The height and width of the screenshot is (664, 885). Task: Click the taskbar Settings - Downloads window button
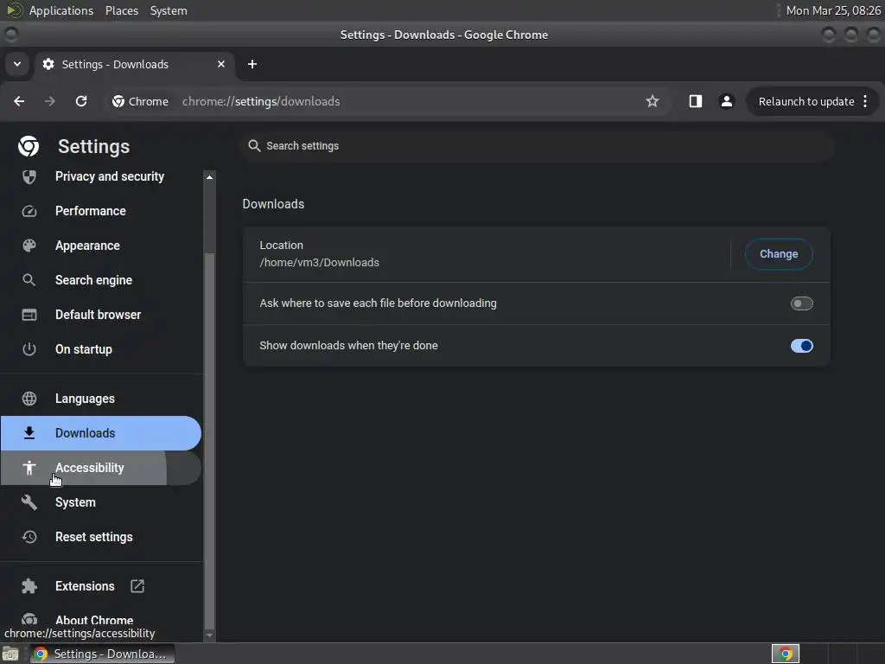103,654
